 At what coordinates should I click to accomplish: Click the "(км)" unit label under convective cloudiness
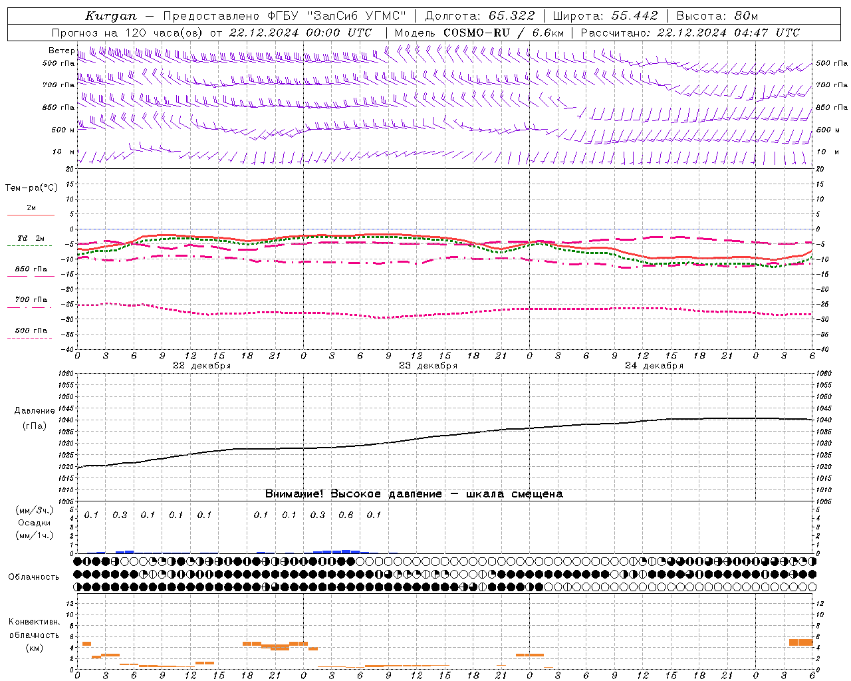pos(34,648)
